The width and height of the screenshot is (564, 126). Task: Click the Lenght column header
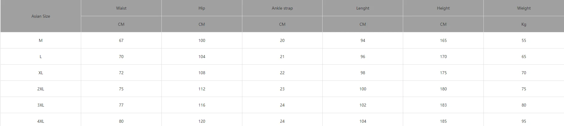(363, 8)
